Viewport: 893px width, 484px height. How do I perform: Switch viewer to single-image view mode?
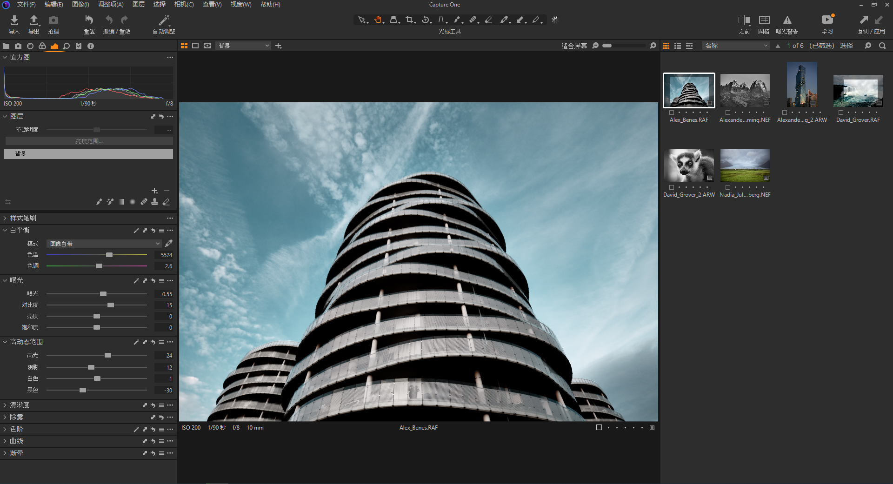195,46
